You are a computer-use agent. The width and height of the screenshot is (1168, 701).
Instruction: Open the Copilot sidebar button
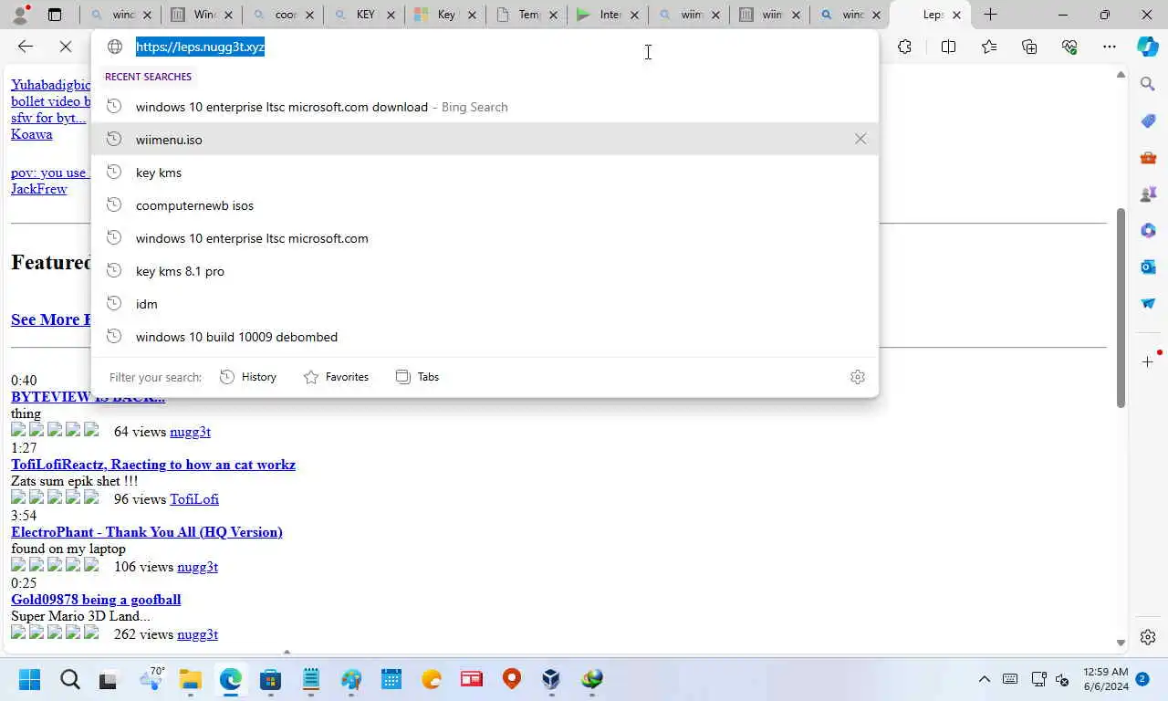pos(1148,47)
